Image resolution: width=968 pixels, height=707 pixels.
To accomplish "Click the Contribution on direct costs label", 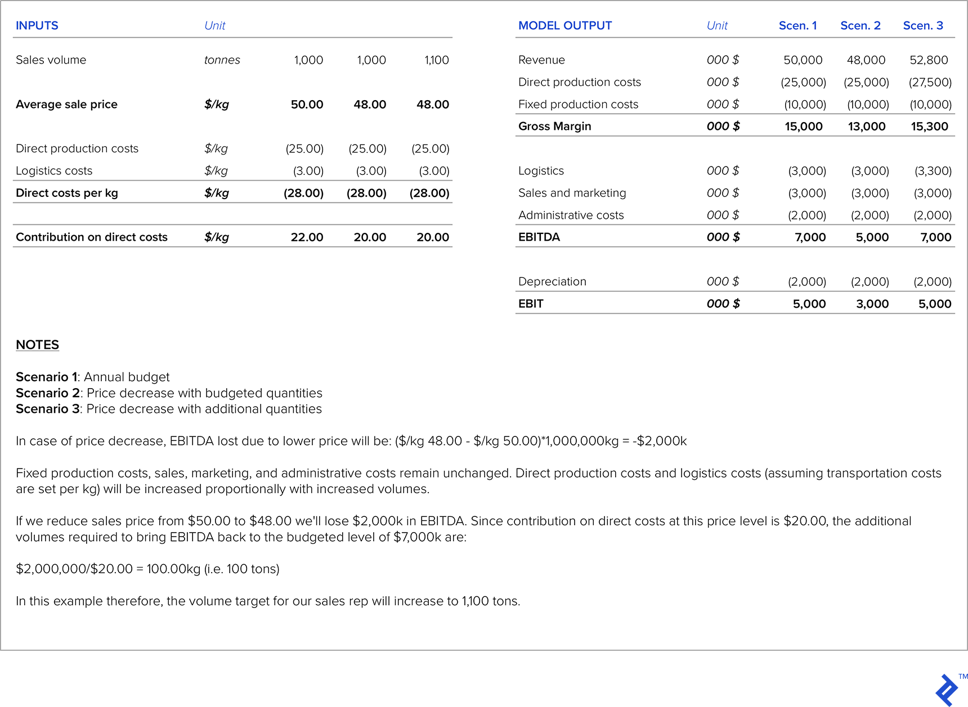I will click(x=92, y=237).
